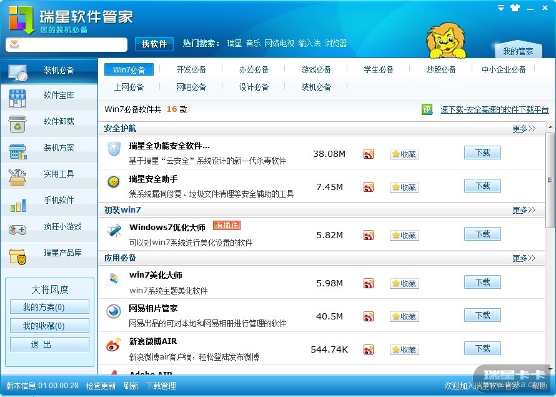The width and height of the screenshot is (556, 397).
Task: Click the green 速 download platform icon
Action: tap(427, 109)
